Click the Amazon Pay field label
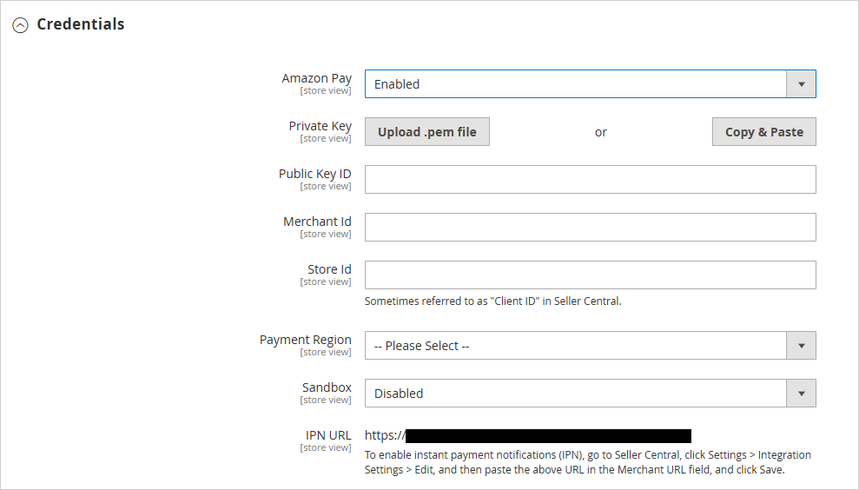This screenshot has height=490, width=859. [317, 78]
